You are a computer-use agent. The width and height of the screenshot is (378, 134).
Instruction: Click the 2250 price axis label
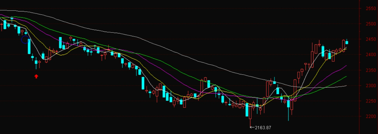370,101
